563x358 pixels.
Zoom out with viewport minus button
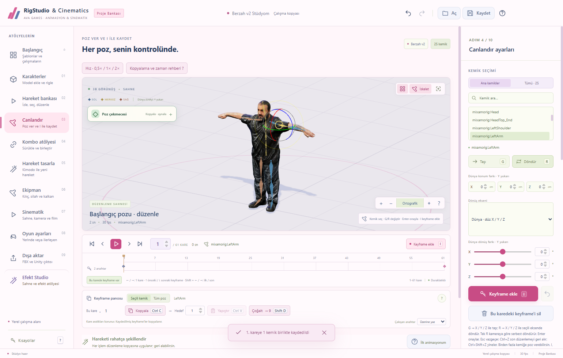pos(391,203)
